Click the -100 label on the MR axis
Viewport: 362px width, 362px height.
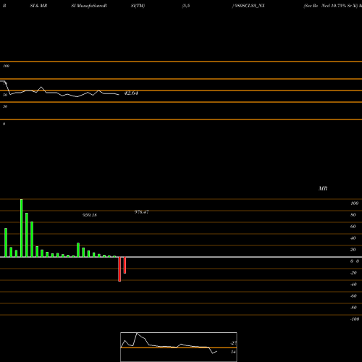coord(355,319)
